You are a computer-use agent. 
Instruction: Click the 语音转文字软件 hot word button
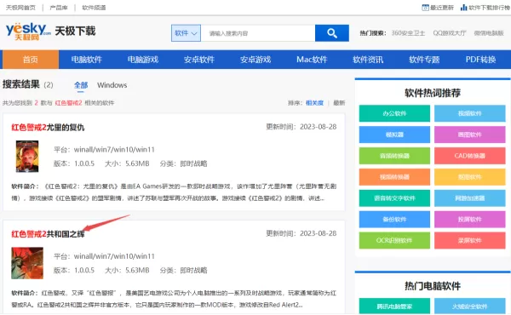(x=394, y=198)
